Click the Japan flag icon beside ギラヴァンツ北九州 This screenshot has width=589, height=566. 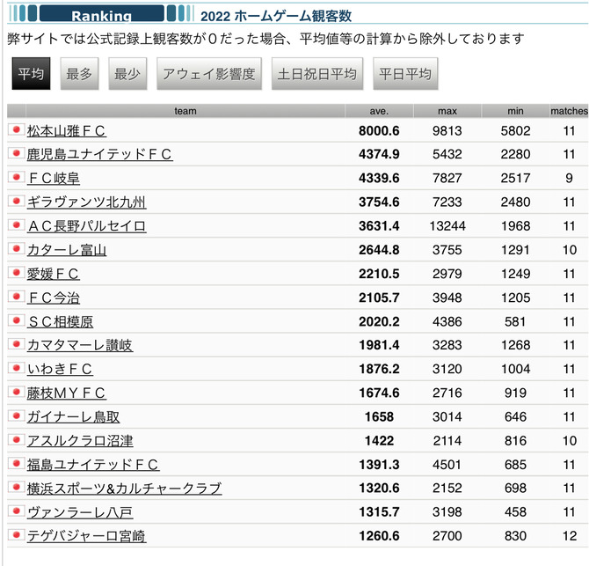tap(16, 202)
